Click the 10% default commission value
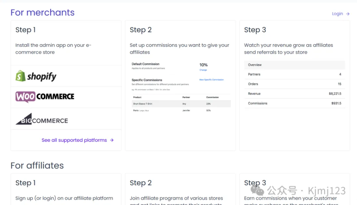Image resolution: width=357 pixels, height=205 pixels. [203, 65]
